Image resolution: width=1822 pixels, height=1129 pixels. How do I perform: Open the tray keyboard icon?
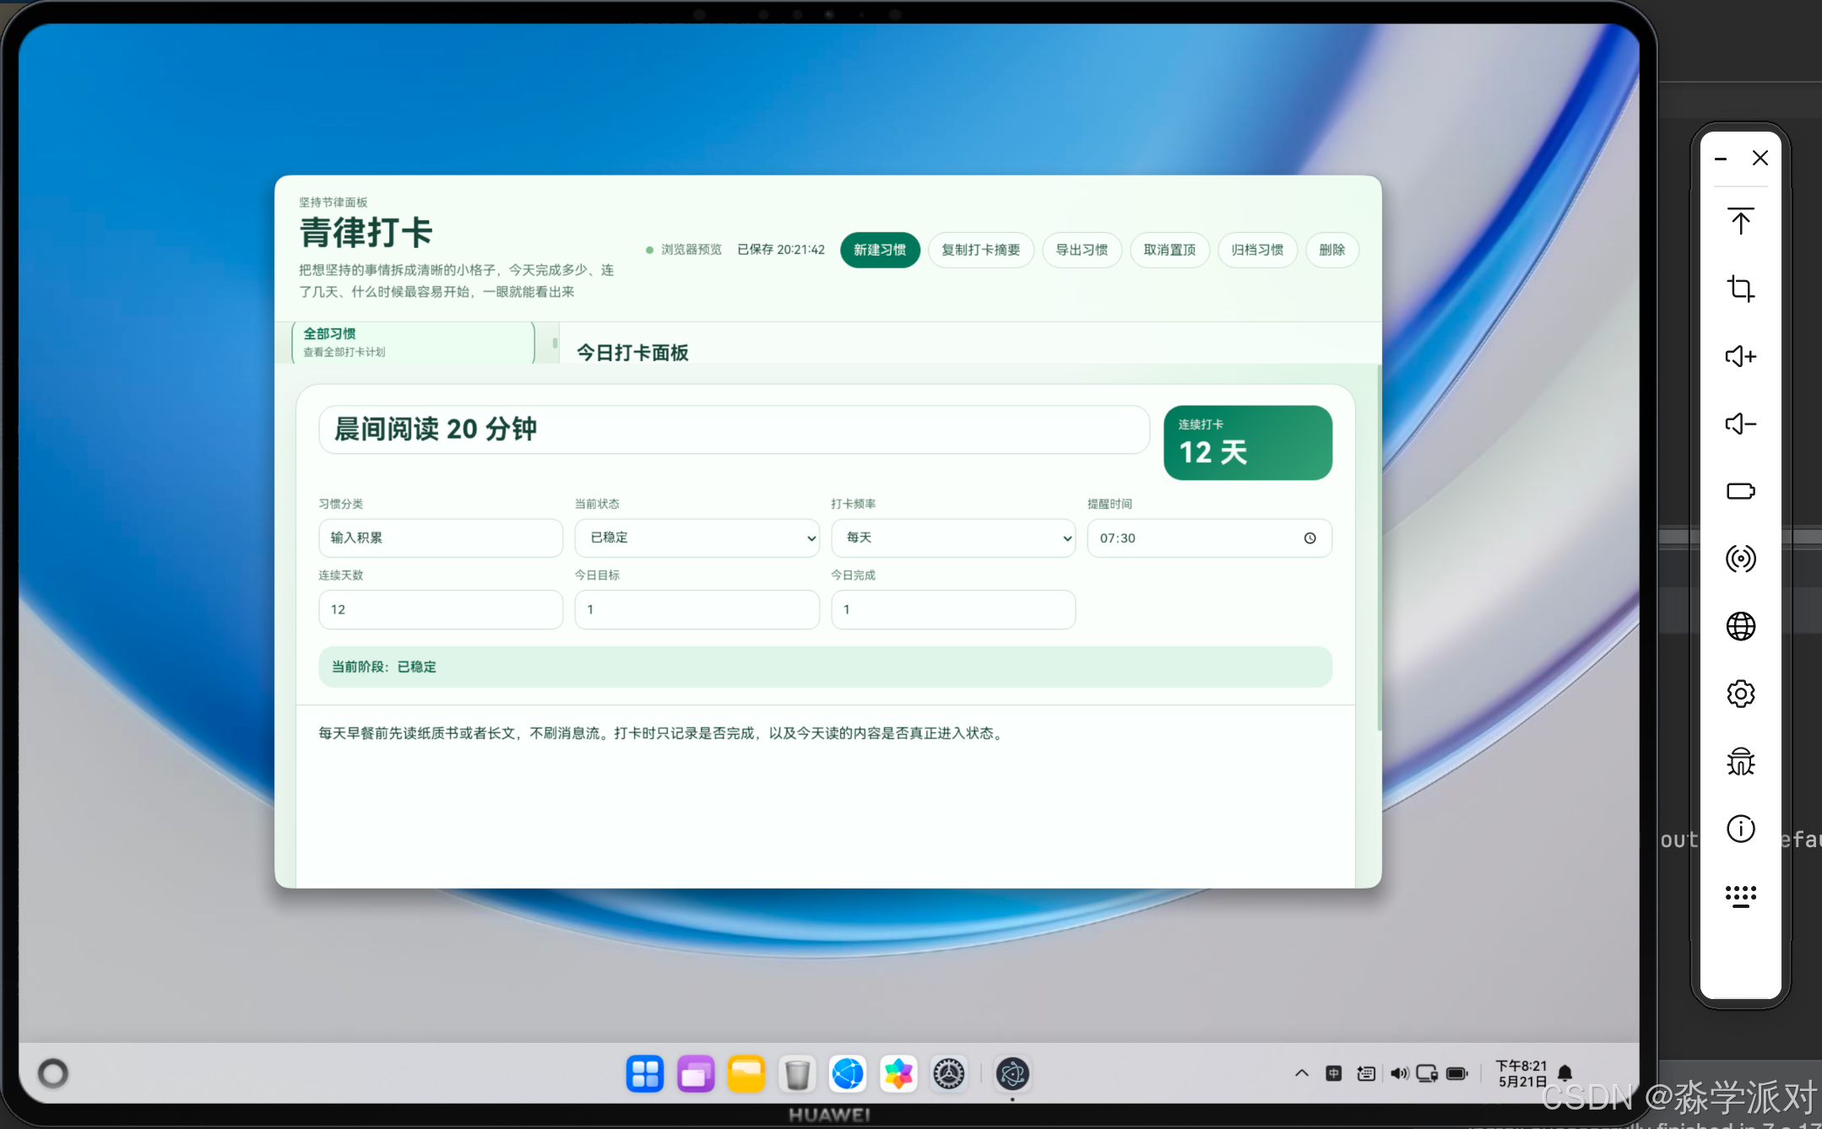coord(1366,1073)
